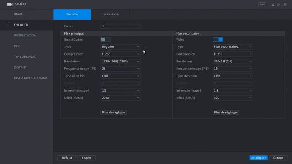
Task: Open Flux principal Type débit bin. dropdown
Action: (120, 76)
